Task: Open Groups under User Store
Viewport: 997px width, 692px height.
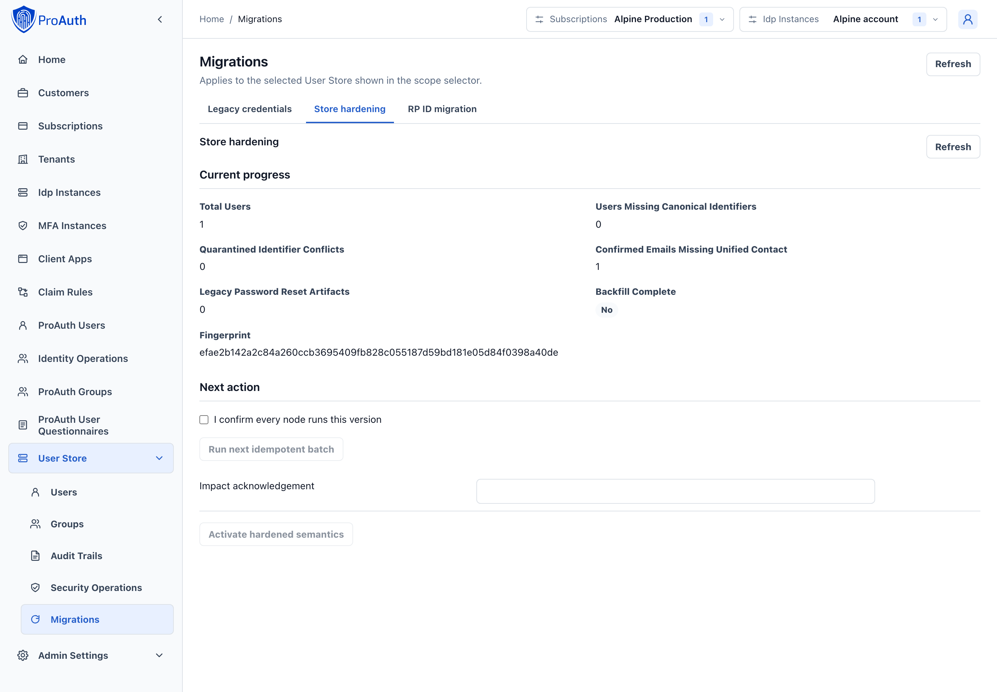Action: tap(97, 524)
